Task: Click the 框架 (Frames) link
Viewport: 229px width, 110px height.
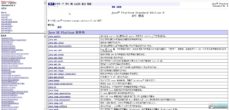Action: point(113,7)
